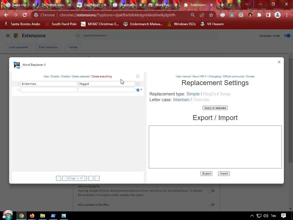Screen dimensions: 293x220
Task: Open the notification center icon
Action: (x=284, y=216)
